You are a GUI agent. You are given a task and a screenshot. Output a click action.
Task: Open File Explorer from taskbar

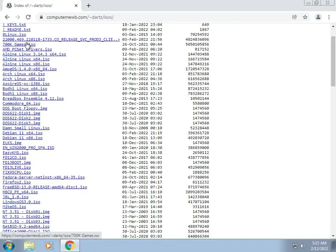coord(29,245)
